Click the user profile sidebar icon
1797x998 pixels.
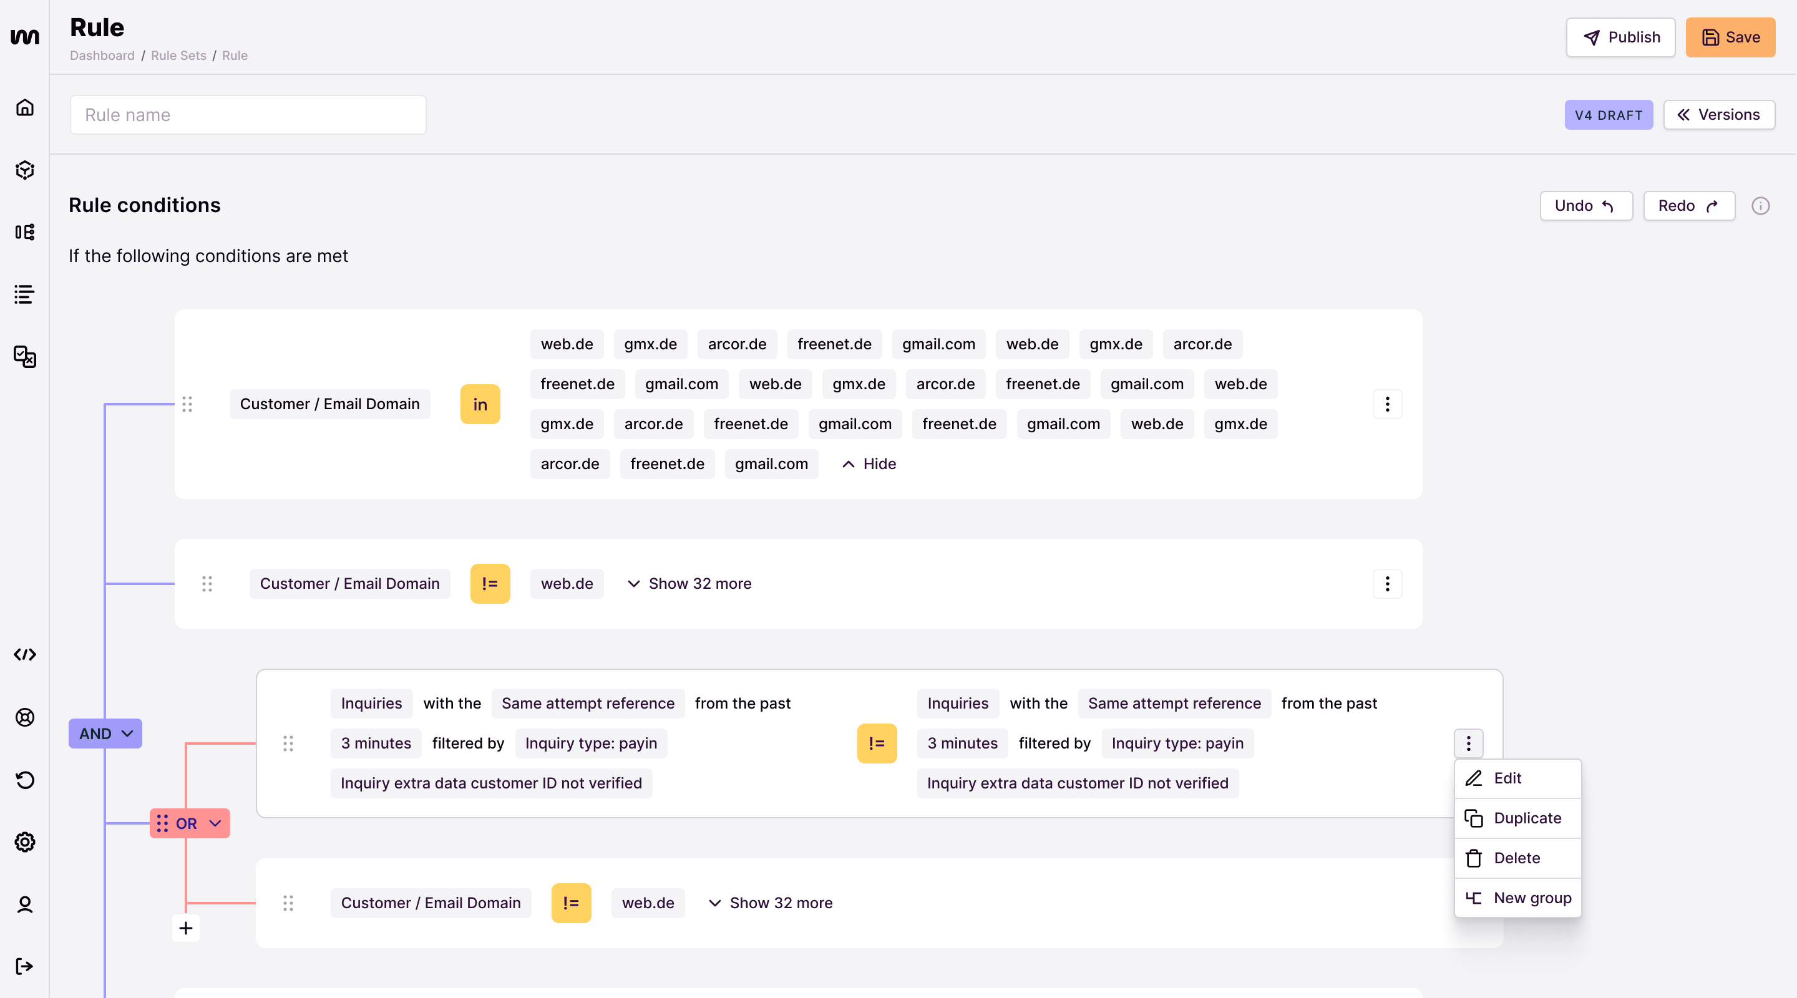click(x=24, y=904)
